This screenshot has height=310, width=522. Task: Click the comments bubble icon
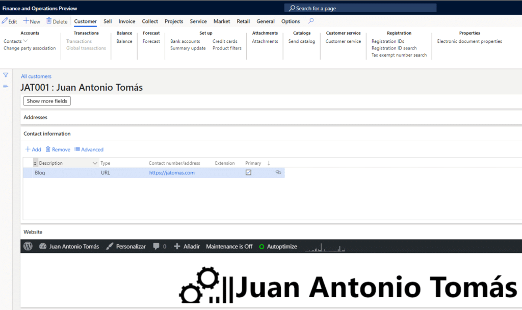point(156,246)
